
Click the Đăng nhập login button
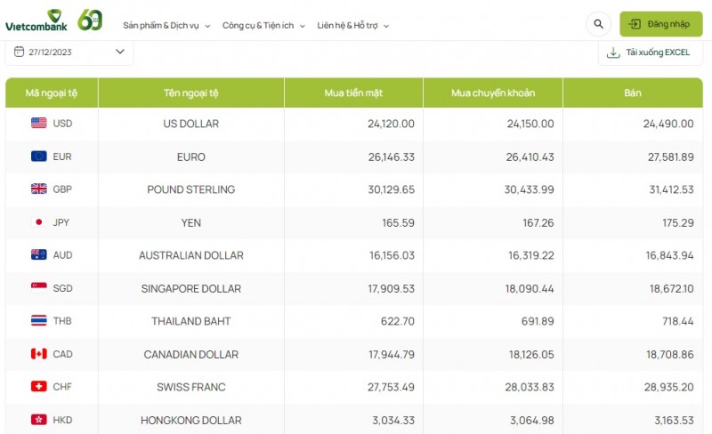coord(660,24)
